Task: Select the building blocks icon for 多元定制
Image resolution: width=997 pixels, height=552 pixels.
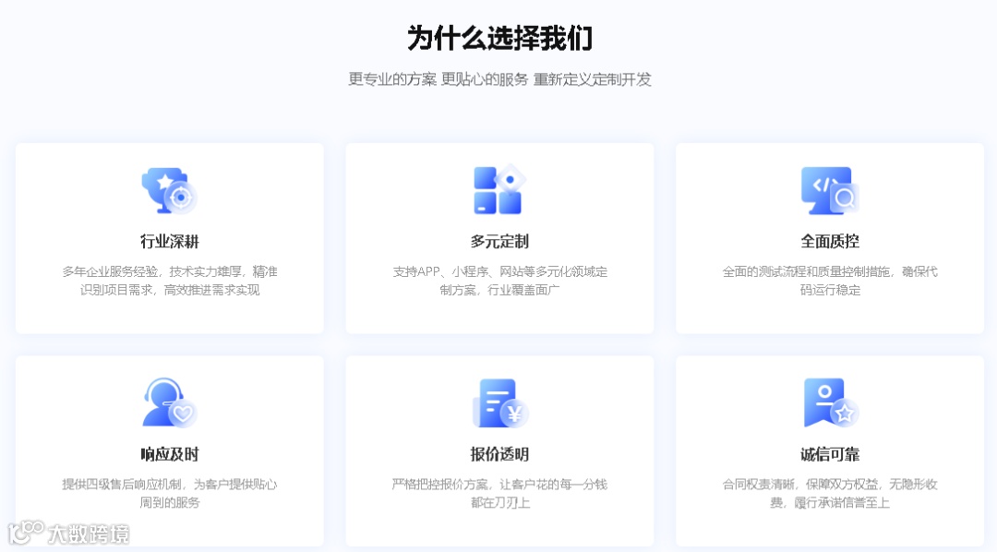Action: 498,188
